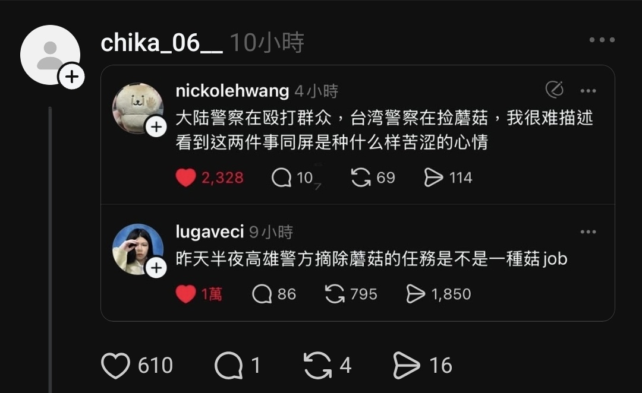642x393 pixels.
Task: Like the chika_06__ post with heart icon
Action: (115, 365)
